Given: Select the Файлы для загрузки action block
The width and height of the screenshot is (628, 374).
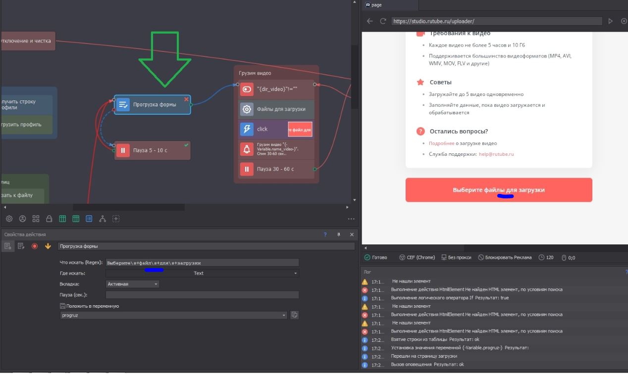Looking at the screenshot, I should coord(276,109).
